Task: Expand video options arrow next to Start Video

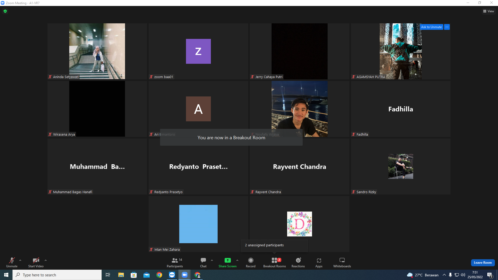Action: coord(46,260)
